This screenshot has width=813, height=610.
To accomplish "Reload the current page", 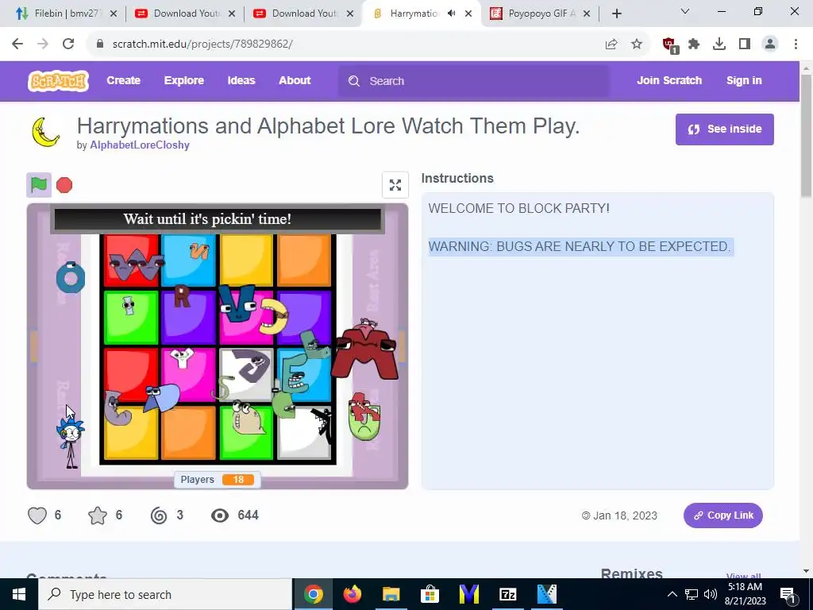I will (68, 44).
